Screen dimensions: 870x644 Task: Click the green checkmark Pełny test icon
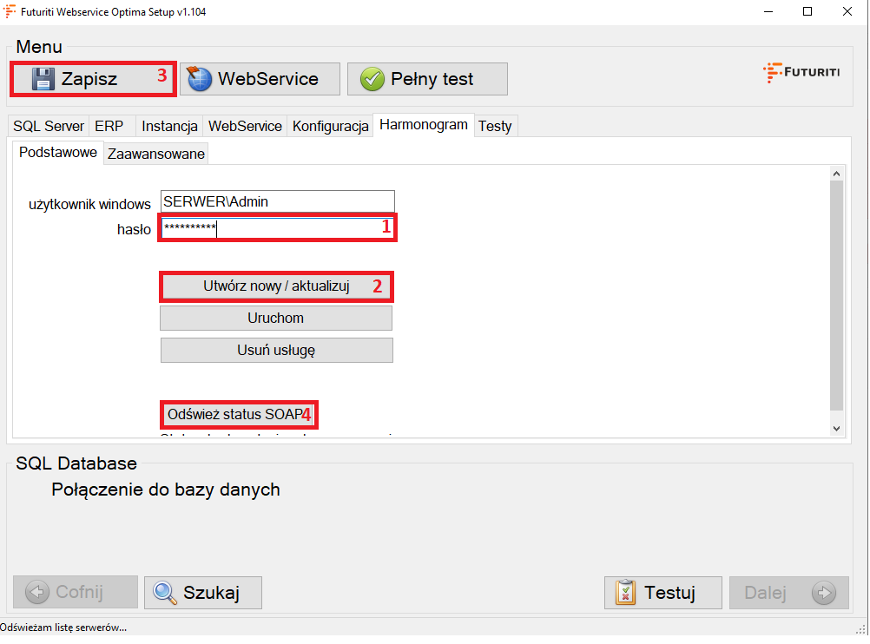pos(372,79)
